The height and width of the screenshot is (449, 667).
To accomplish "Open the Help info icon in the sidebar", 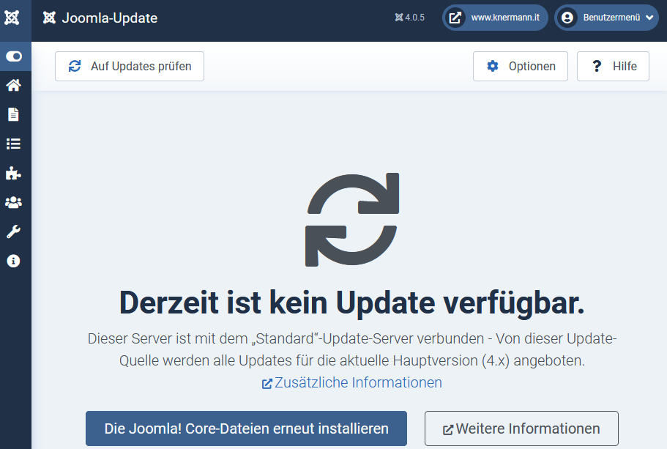I will point(14,261).
